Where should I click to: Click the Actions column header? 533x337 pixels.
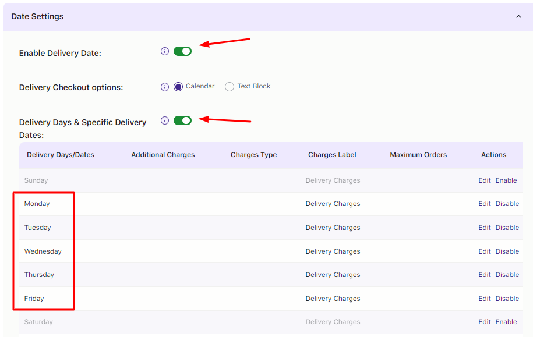click(493, 155)
